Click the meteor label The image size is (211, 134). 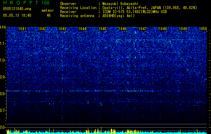48,10
